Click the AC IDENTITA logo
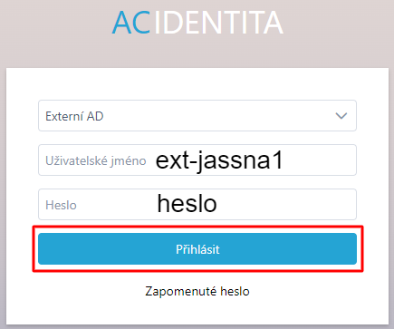Screen dimensions: 394x329 [197, 23]
